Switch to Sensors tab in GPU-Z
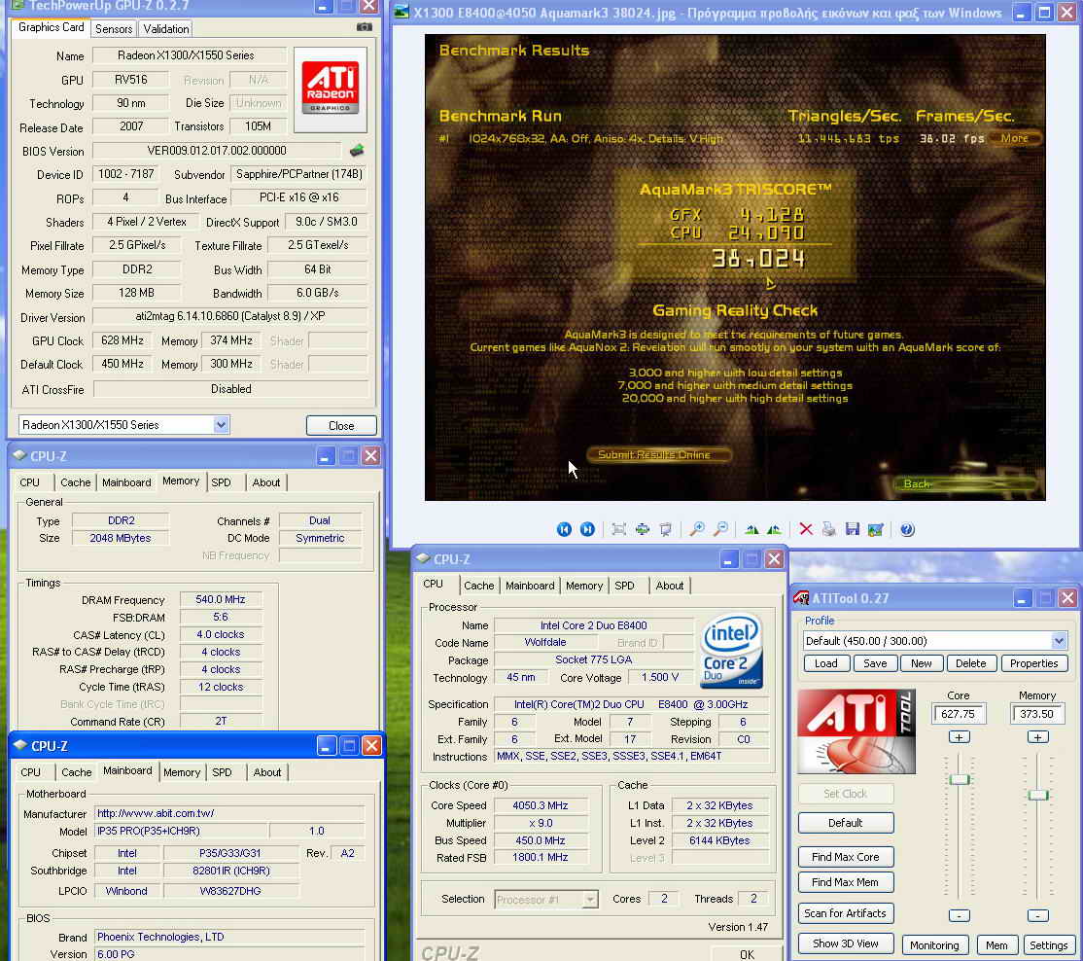 [114, 28]
